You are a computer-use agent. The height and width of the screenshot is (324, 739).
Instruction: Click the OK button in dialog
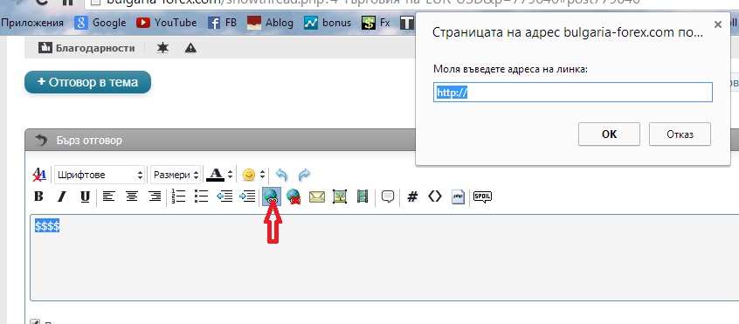tap(609, 134)
